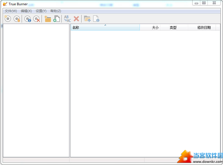Image resolution: width=223 pixels, height=165 pixels.
Task: Sort by the 大小 column header
Action: [150, 27]
